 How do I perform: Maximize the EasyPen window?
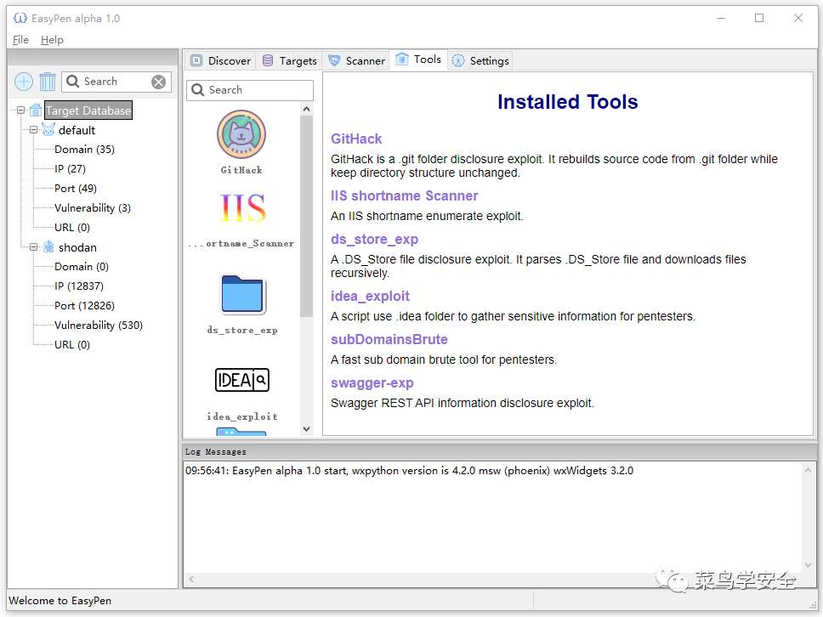click(x=759, y=19)
